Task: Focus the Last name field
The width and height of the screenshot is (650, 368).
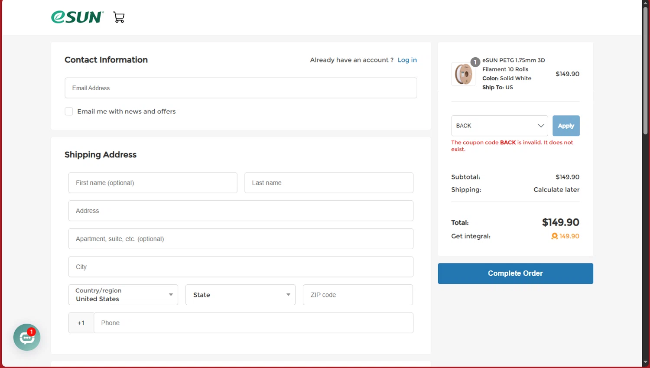Action: point(329,183)
